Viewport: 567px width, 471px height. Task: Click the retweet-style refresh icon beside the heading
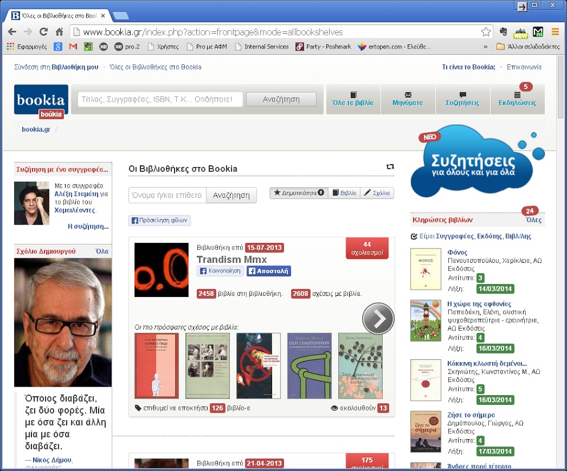point(390,167)
